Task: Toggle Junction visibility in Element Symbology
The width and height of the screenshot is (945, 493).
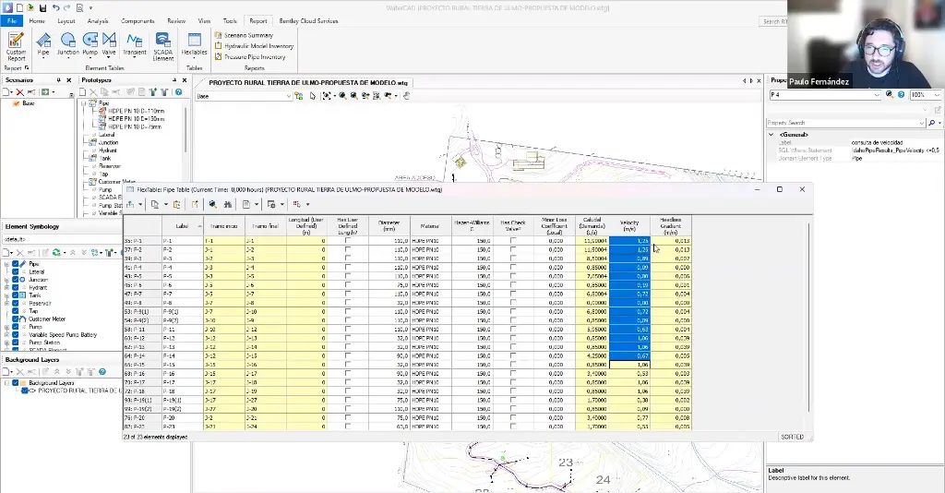Action: tap(16, 280)
